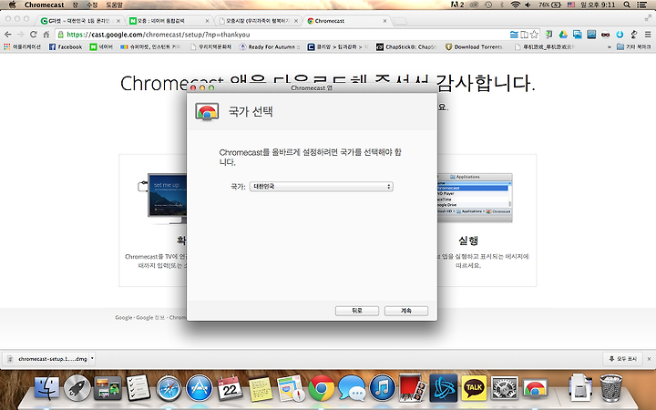This screenshot has width=656, height=410.
Task: Open the apps shortcut in bookmarks bar
Action: click(23, 46)
